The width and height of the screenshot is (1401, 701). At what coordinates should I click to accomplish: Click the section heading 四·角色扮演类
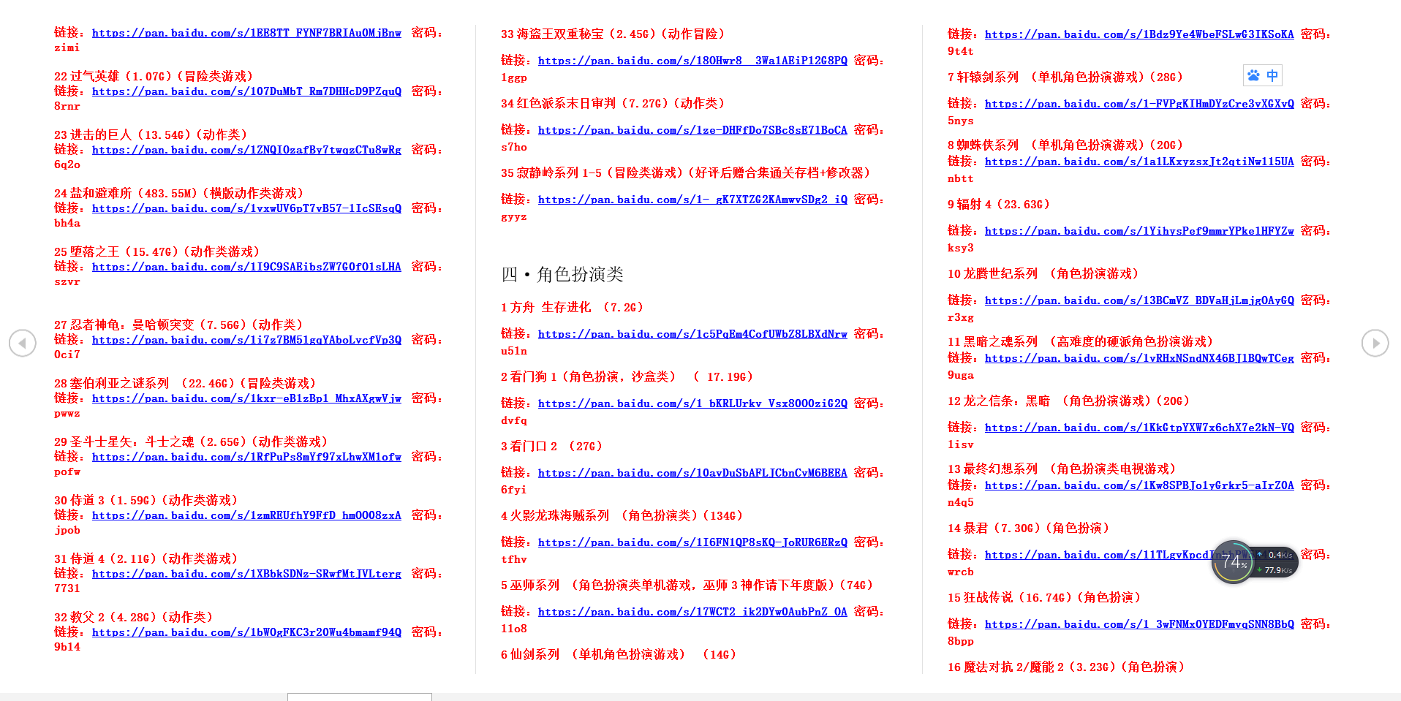(x=562, y=274)
